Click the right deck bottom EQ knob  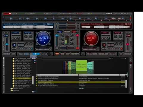coord(71,43)
